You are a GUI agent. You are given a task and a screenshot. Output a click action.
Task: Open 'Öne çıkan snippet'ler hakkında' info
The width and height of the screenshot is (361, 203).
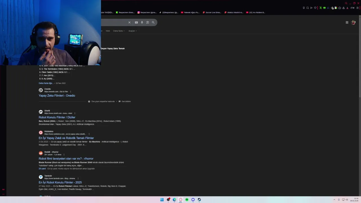click(x=101, y=101)
